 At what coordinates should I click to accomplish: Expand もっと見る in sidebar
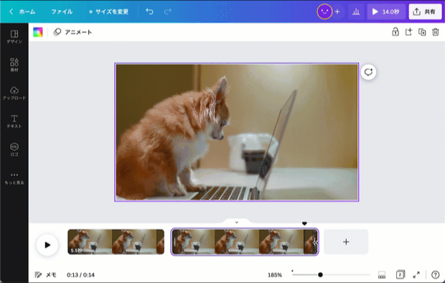point(14,178)
